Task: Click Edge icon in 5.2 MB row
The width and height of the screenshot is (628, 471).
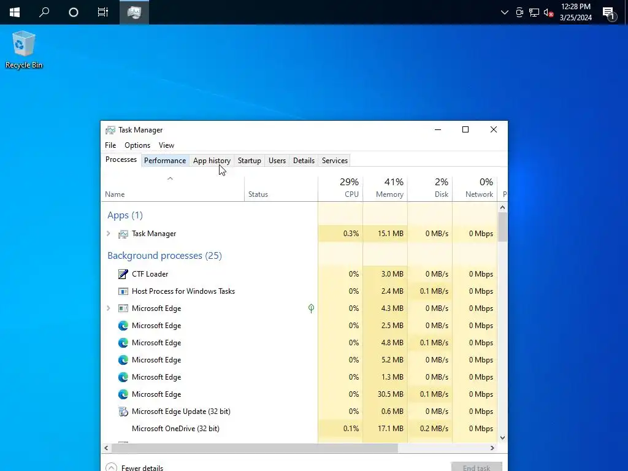Action: (123, 360)
